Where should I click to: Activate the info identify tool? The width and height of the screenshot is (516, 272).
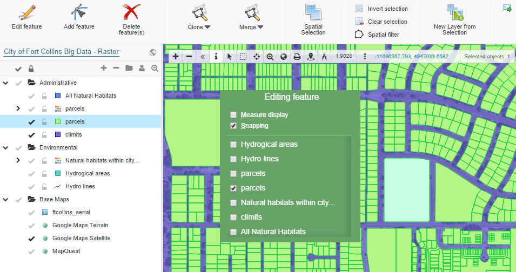[x=216, y=57]
